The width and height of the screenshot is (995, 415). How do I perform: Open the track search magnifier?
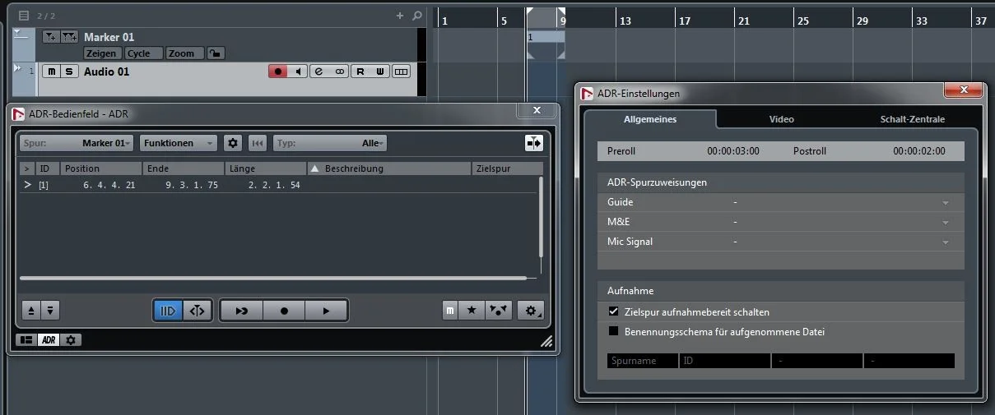coord(417,16)
